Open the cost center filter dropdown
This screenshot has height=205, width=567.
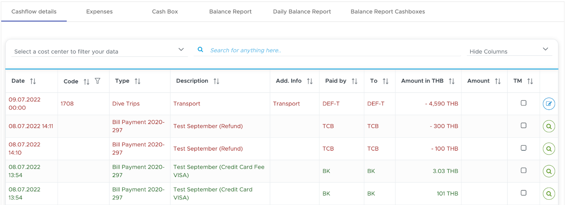point(99,51)
